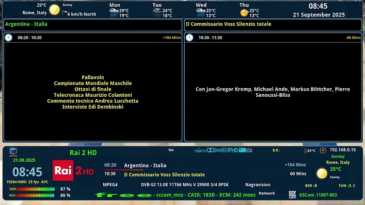Click the small Rai provider label

coord(171,150)
